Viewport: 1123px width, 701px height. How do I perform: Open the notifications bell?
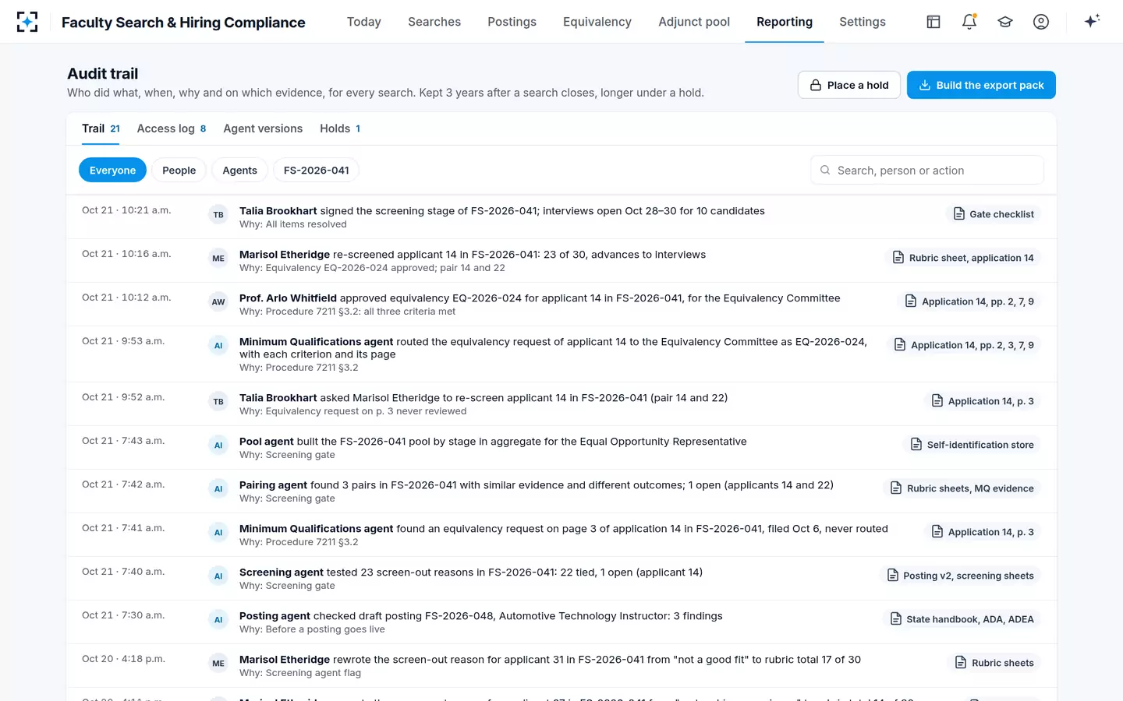point(969,22)
